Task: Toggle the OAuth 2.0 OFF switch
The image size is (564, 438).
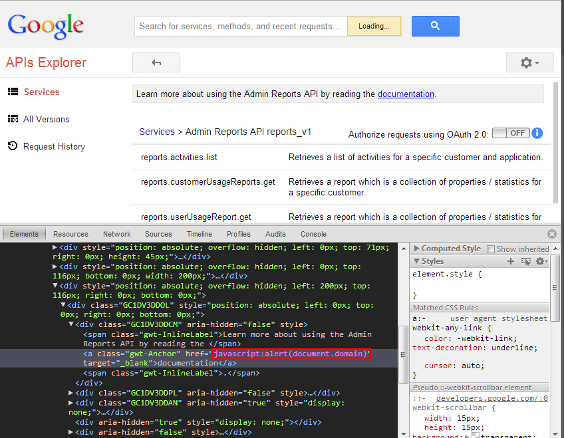Action: point(511,133)
